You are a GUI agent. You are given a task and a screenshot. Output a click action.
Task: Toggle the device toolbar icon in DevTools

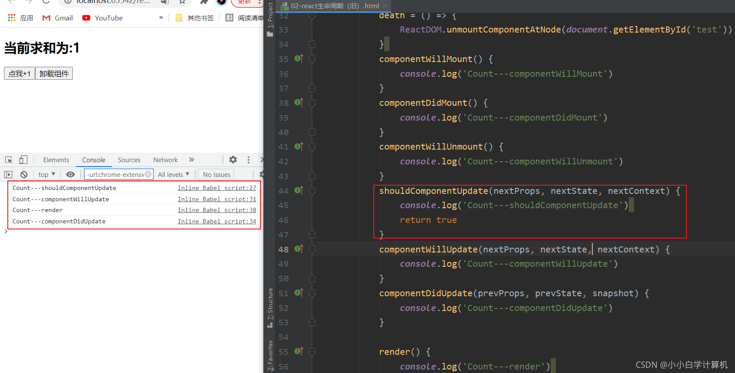[x=23, y=160]
